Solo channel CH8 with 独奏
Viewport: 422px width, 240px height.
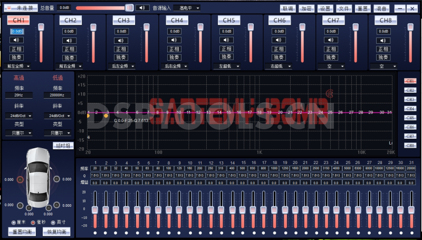click(x=383, y=57)
